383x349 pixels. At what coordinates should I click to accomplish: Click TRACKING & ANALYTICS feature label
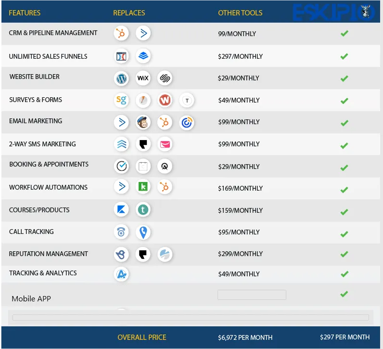point(43,273)
